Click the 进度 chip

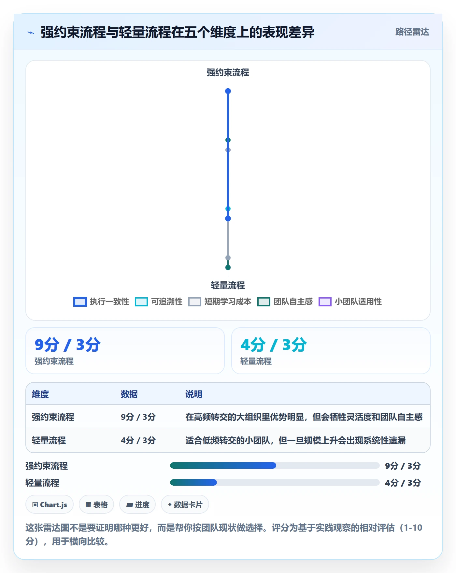click(x=137, y=505)
